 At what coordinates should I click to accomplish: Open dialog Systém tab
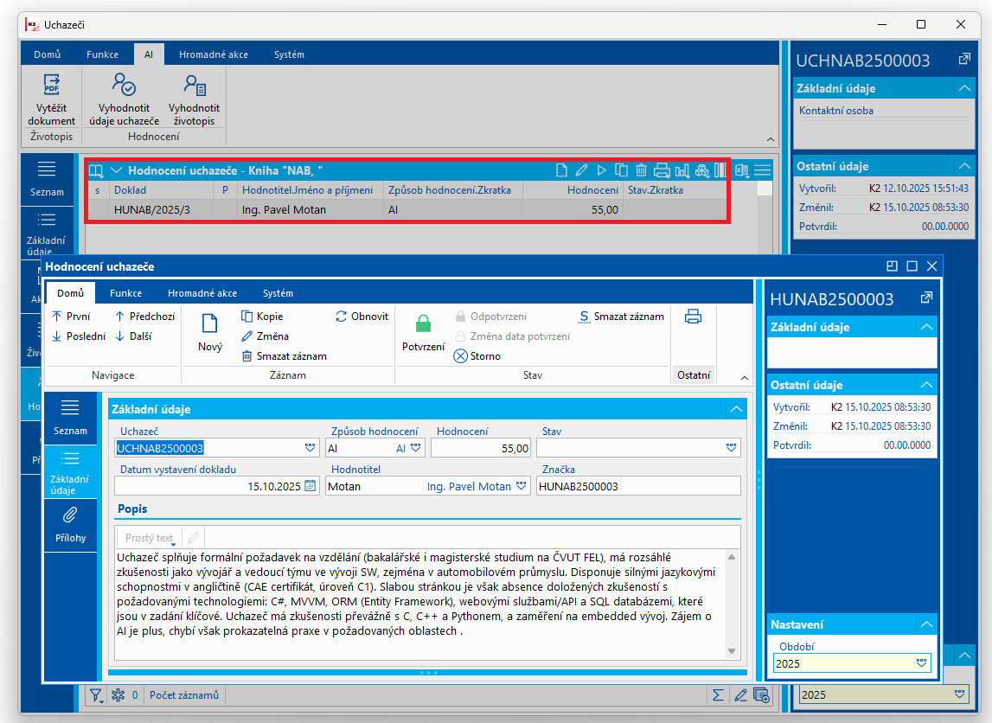(x=278, y=293)
